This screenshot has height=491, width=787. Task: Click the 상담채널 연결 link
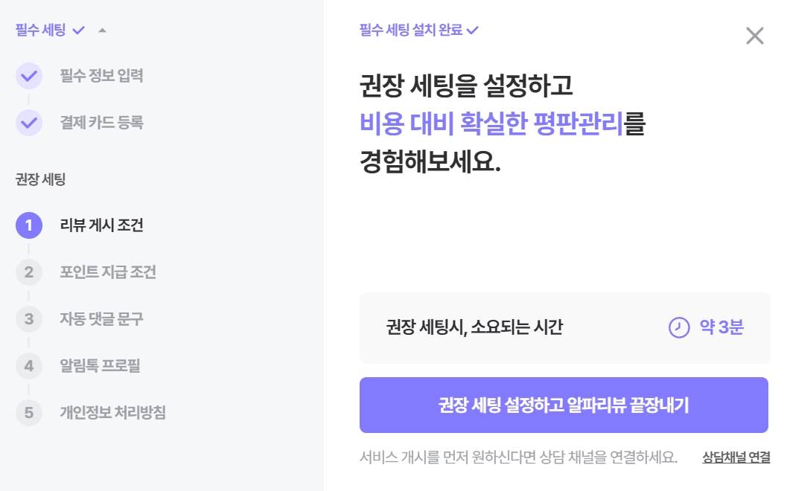pyautogui.click(x=736, y=458)
